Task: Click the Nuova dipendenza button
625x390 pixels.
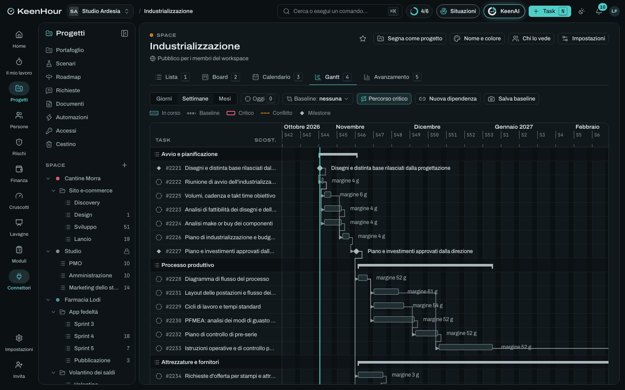Action: [447, 99]
